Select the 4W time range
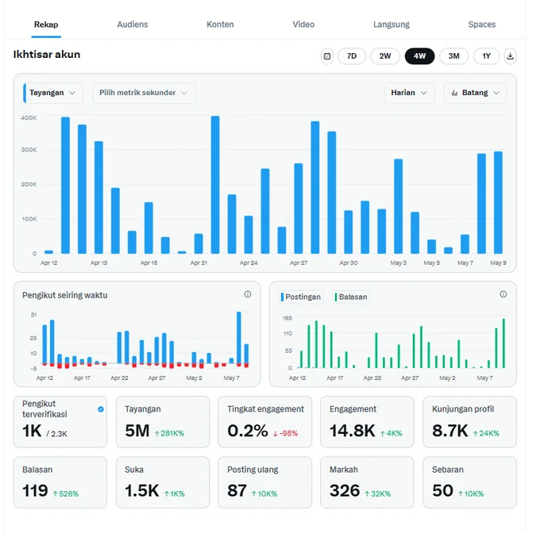The width and height of the screenshot is (540, 533). click(x=419, y=56)
